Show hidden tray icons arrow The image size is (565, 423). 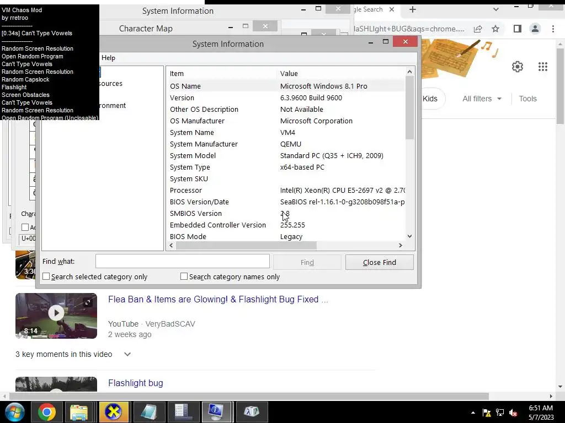(473, 413)
